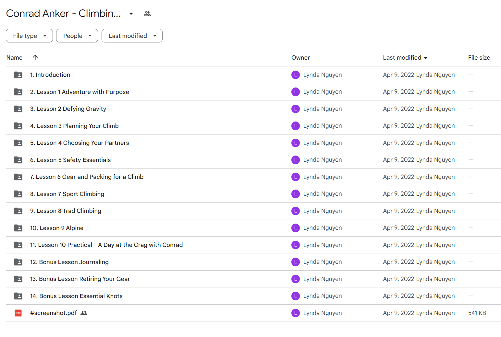Click the folder icon for Bonus Lesson Journaling
The image size is (501, 337).
tap(18, 262)
